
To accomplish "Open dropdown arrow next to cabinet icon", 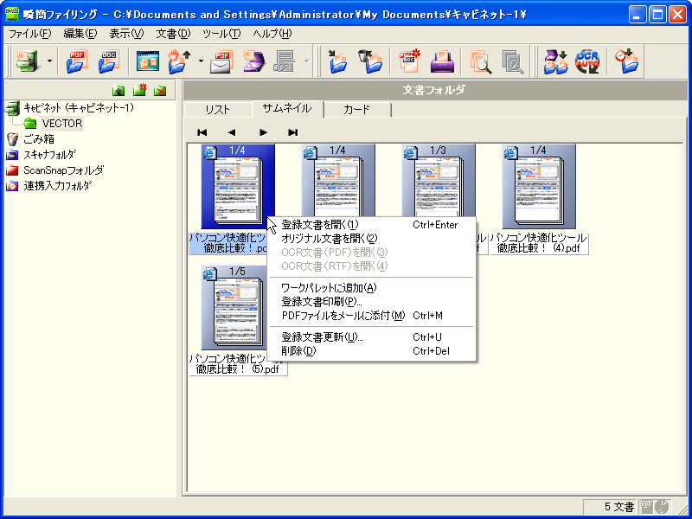I will coord(49,62).
